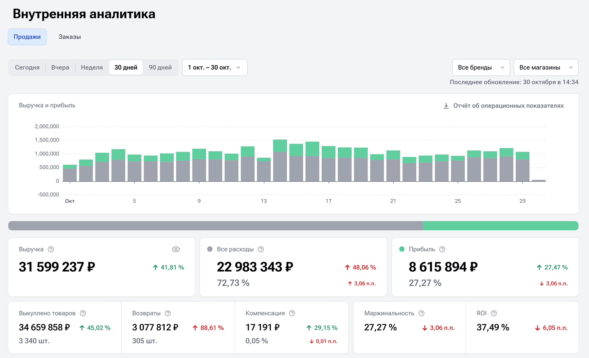
Task: Switch to the Заказы tab
Action: (x=70, y=37)
